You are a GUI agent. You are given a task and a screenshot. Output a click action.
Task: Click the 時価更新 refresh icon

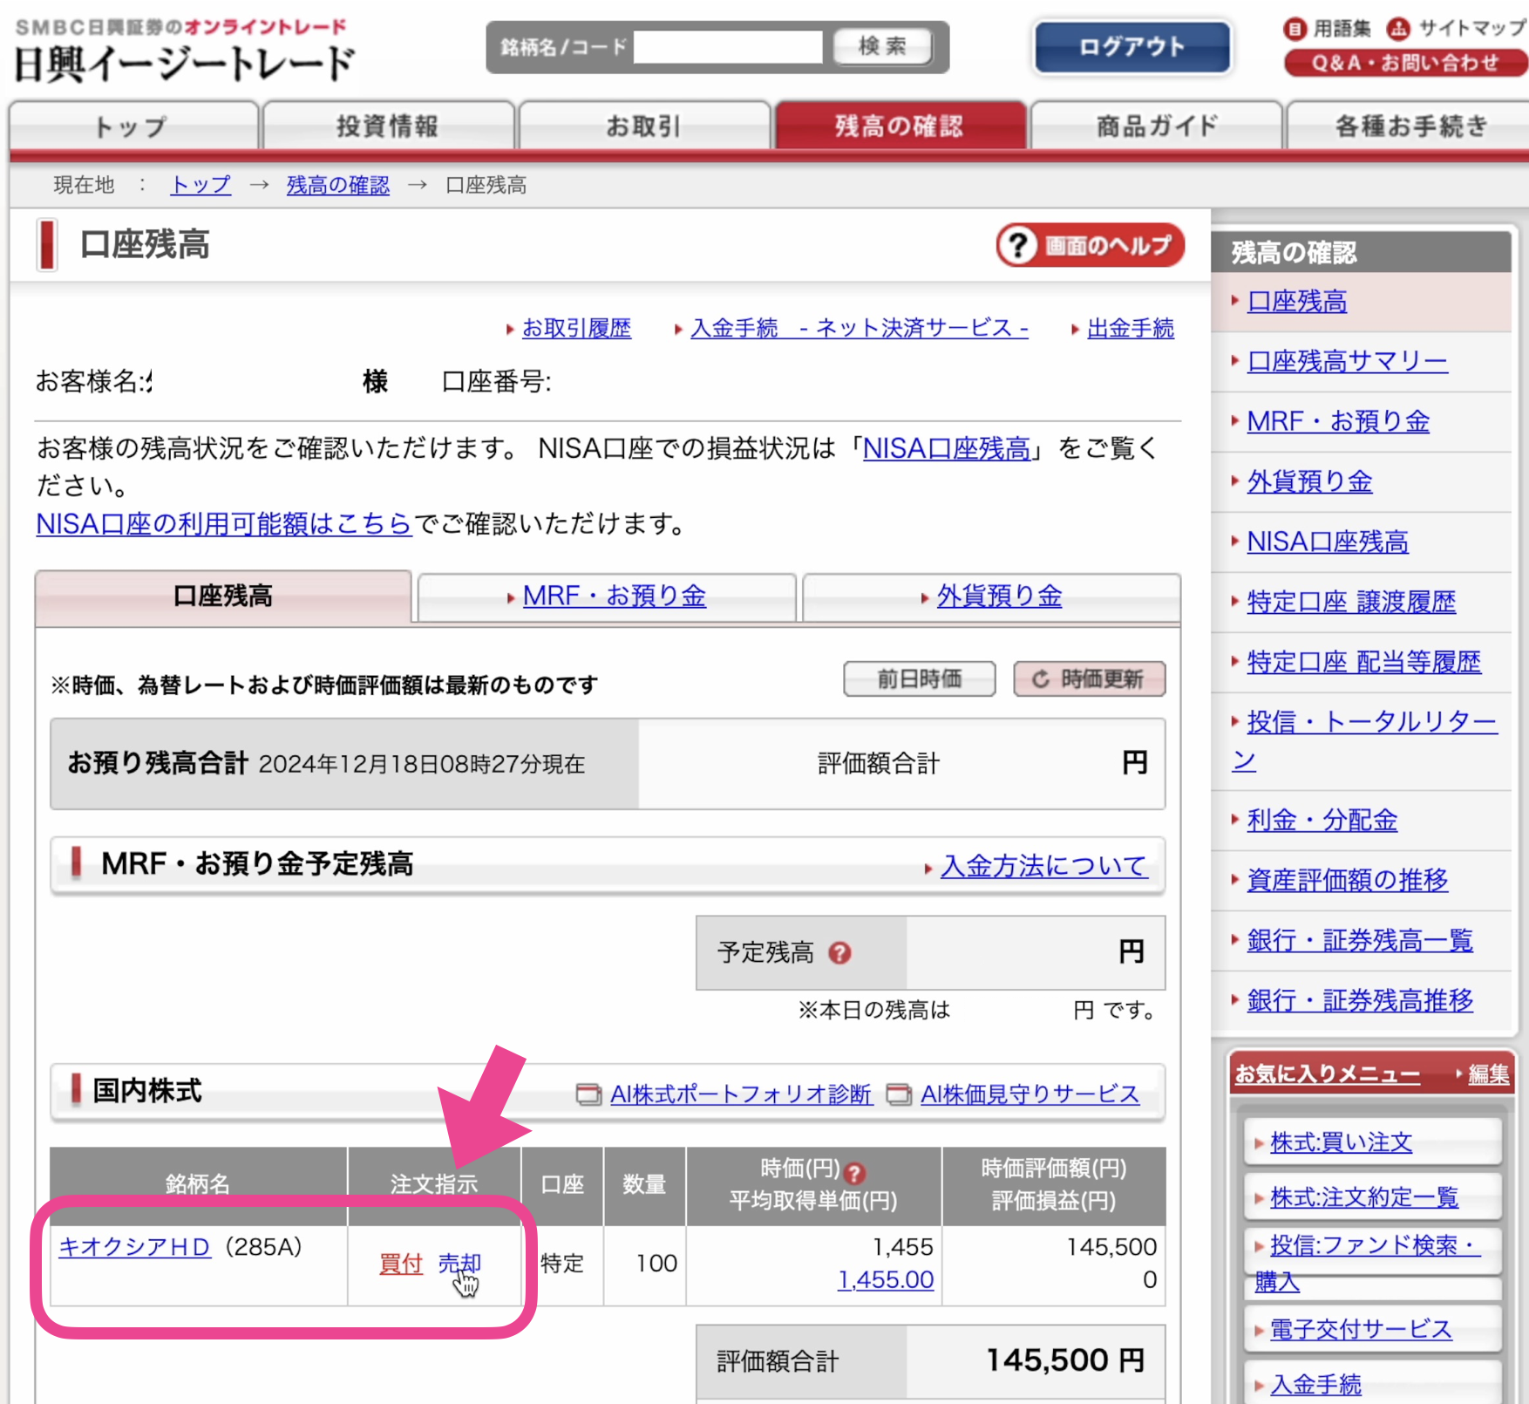point(1040,679)
